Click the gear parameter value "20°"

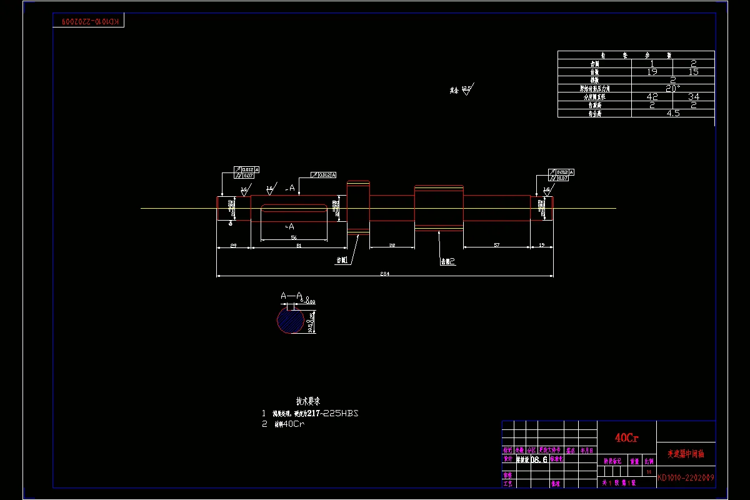point(673,88)
